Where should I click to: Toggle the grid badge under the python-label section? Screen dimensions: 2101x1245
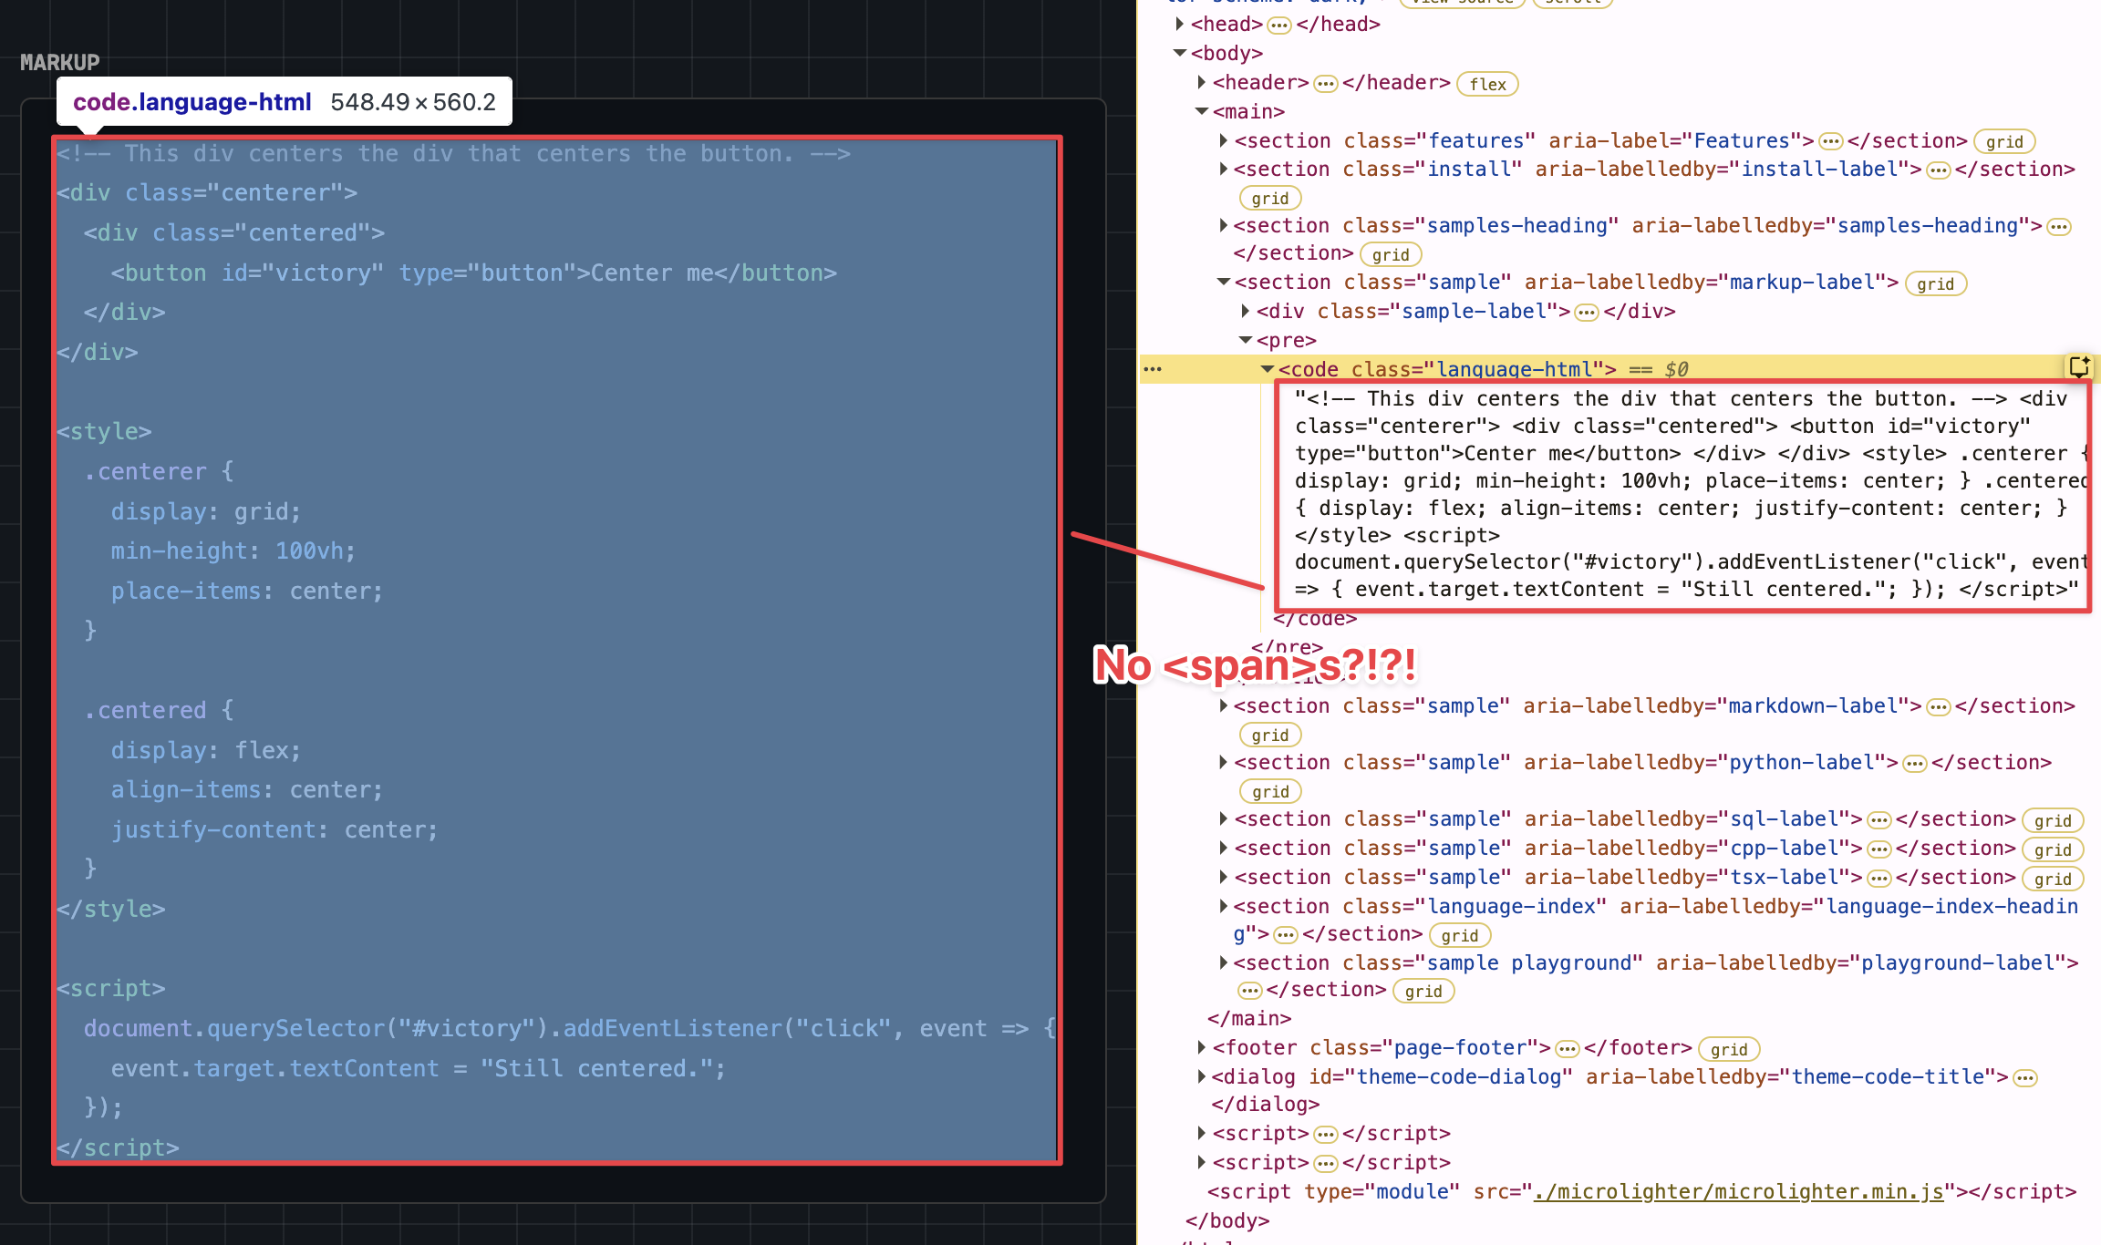tap(1269, 791)
